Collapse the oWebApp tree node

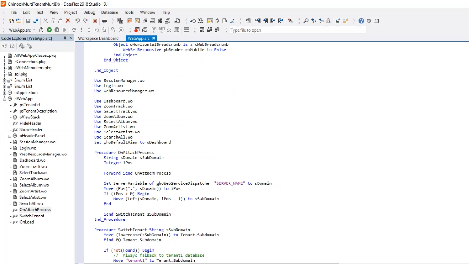[x=4, y=99]
